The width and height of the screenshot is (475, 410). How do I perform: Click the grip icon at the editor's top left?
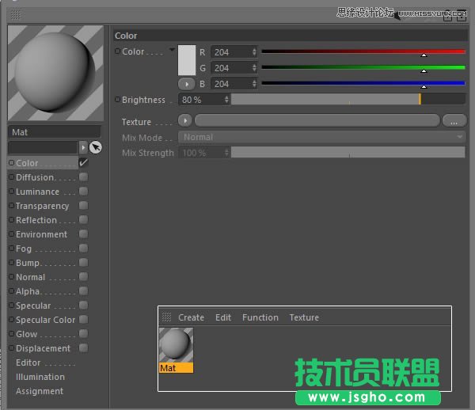coord(16,14)
